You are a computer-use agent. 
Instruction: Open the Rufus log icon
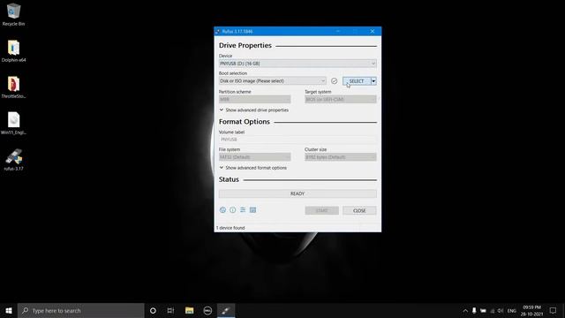(x=253, y=210)
